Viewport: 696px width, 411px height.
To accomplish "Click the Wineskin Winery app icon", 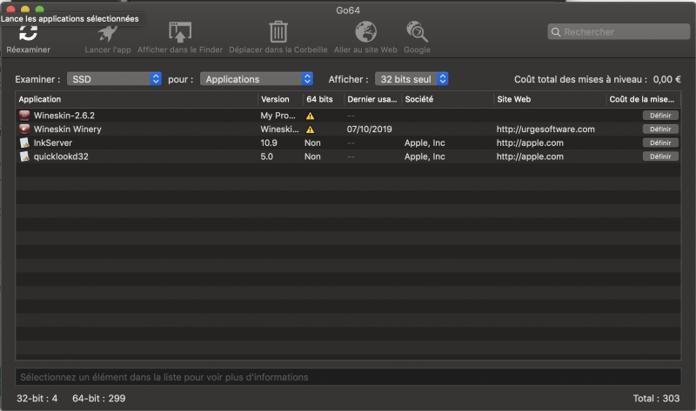I will point(24,129).
